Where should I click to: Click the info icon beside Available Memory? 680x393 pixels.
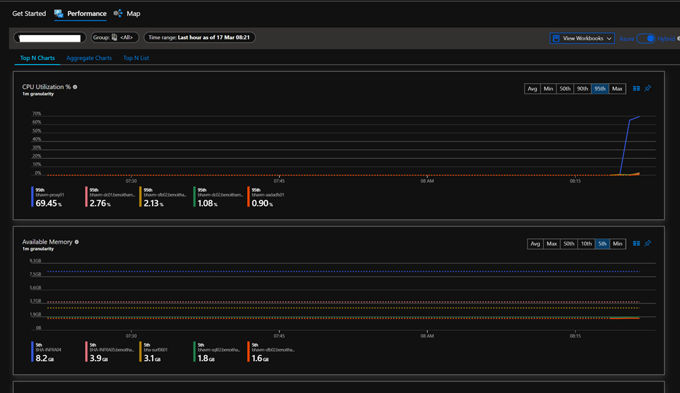coord(77,242)
